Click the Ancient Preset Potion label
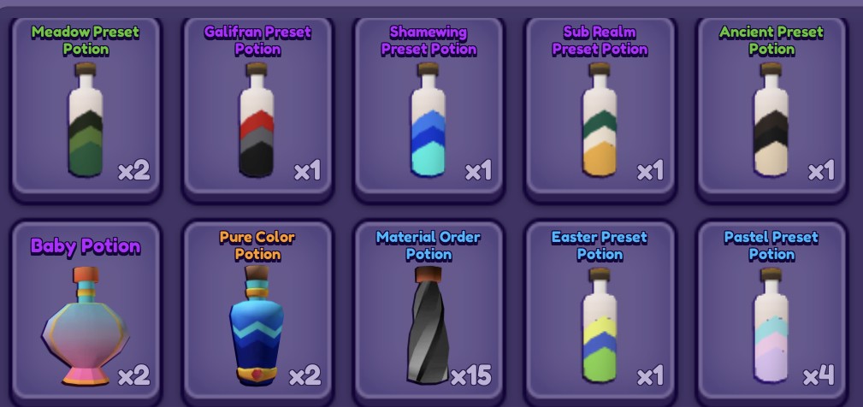The width and height of the screenshot is (863, 407). 771,40
